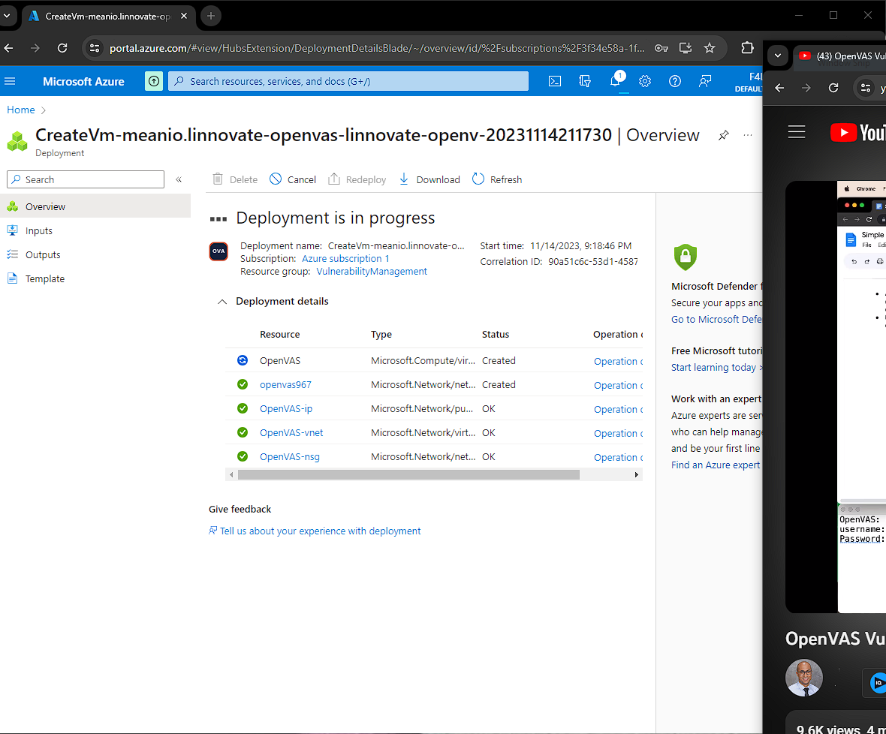Open Azure portal settings gear
The height and width of the screenshot is (734, 886).
(x=645, y=81)
